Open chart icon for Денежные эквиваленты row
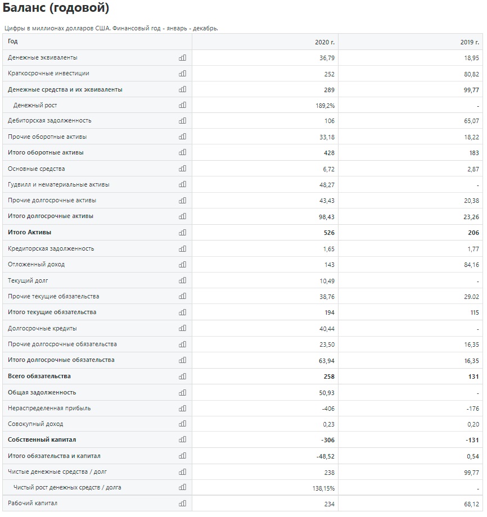487x517 pixels. click(182, 58)
